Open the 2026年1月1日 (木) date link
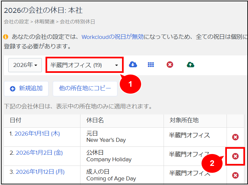This screenshot has height=185, width=248. [37, 134]
